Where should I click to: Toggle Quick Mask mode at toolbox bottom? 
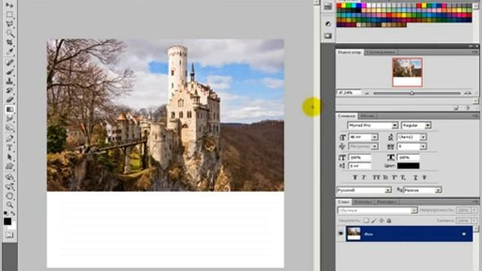coord(9,235)
